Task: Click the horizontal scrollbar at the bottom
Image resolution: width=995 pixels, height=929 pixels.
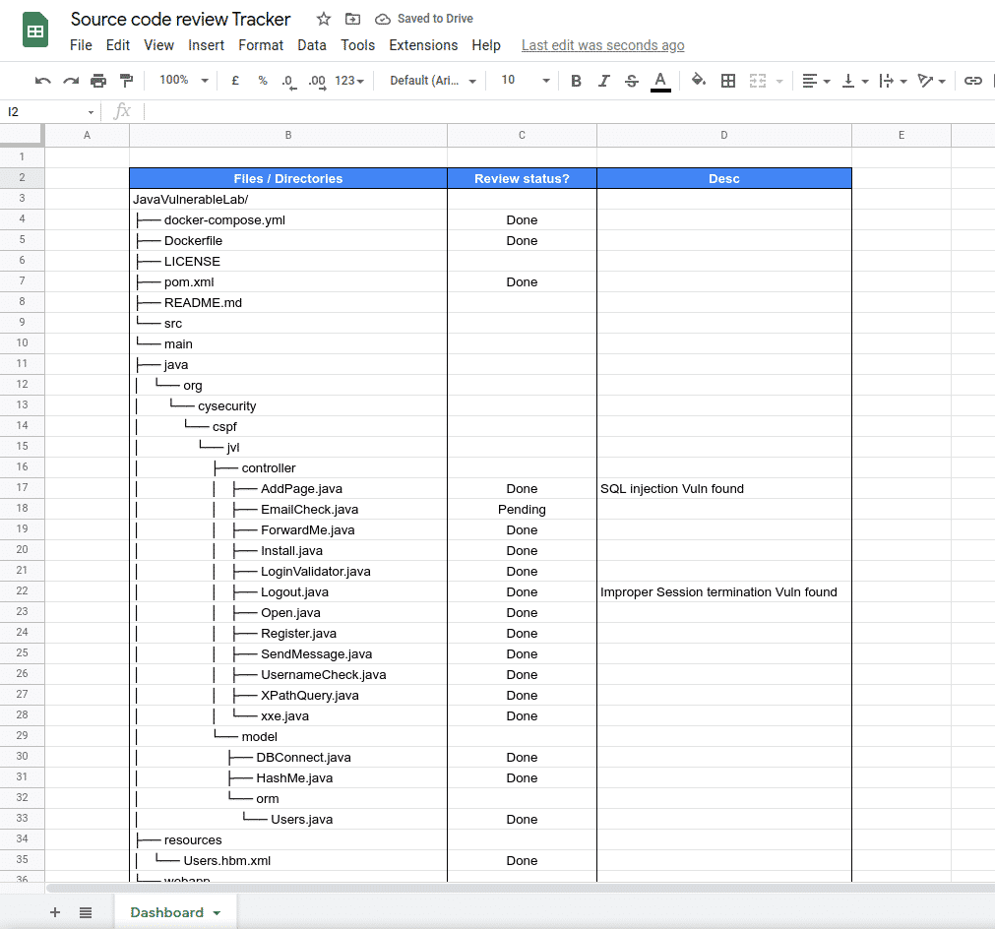Action: [x=521, y=888]
